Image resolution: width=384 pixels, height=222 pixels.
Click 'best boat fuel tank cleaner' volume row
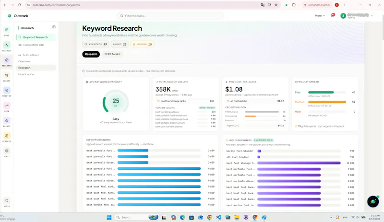[185, 127]
